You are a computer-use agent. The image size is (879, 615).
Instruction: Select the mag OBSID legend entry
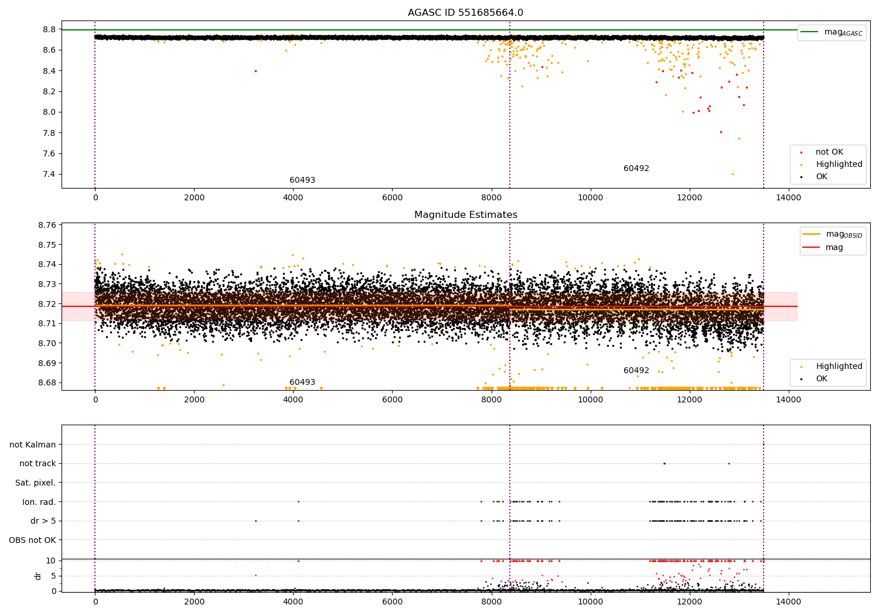(832, 234)
